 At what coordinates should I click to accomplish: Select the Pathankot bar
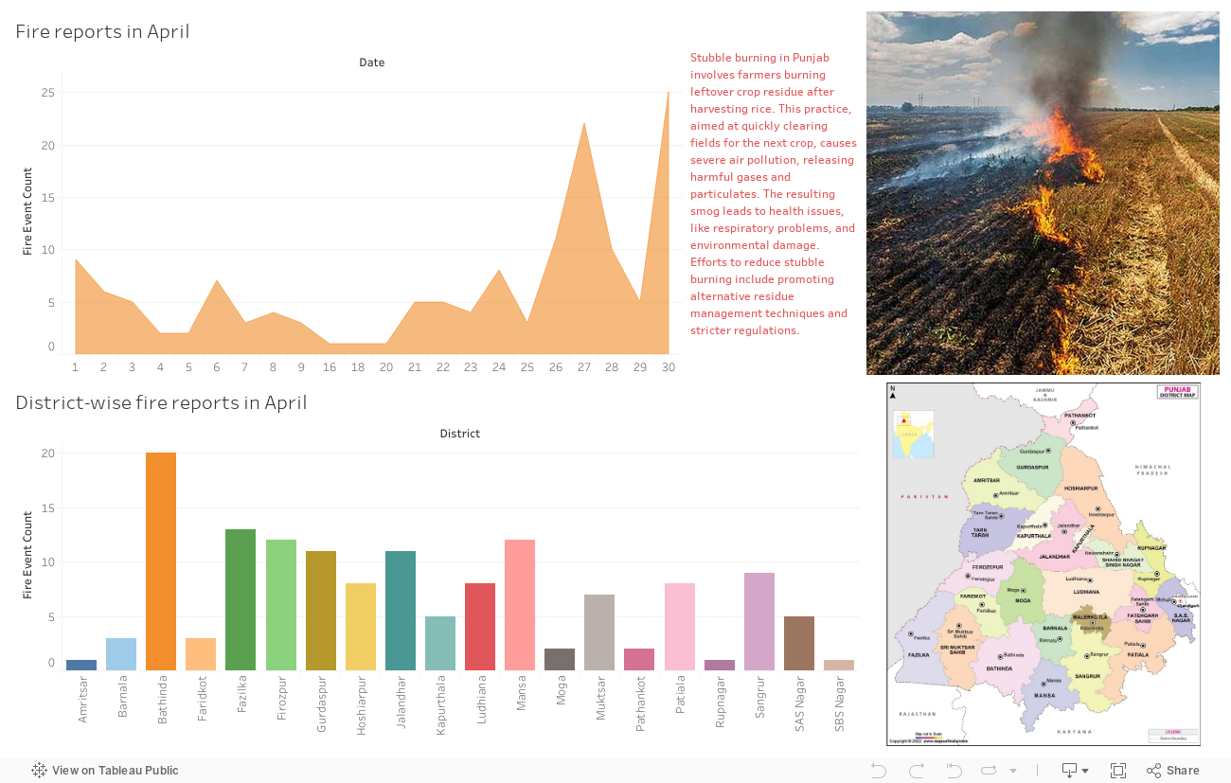(639, 659)
